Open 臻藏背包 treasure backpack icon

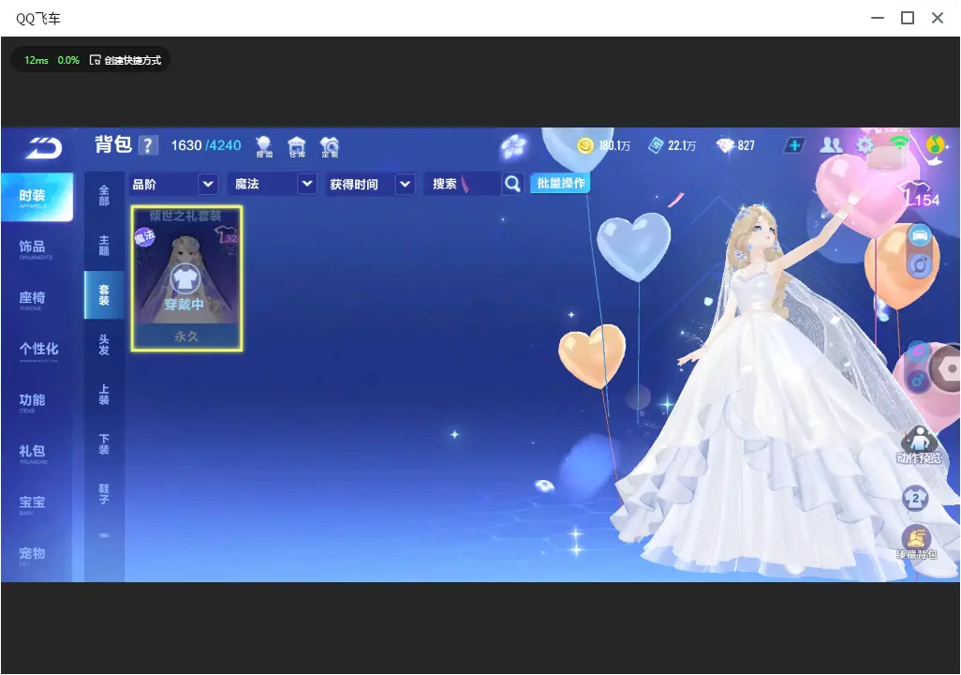[916, 543]
